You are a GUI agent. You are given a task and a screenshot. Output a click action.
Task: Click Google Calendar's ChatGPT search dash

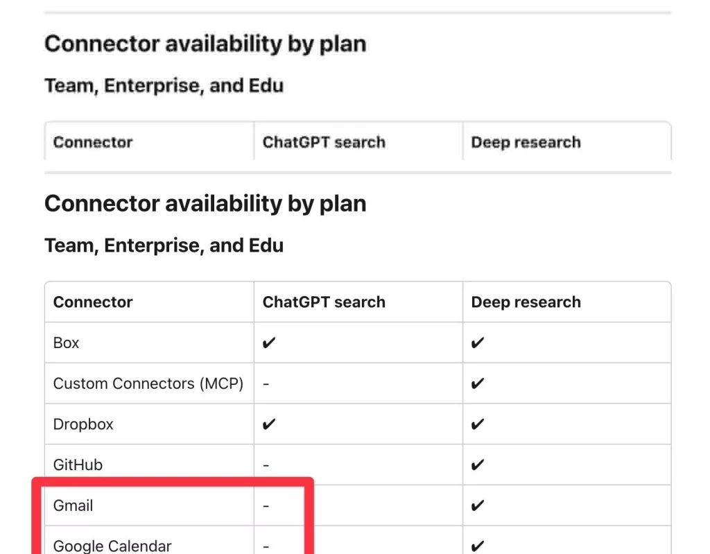pos(266,546)
